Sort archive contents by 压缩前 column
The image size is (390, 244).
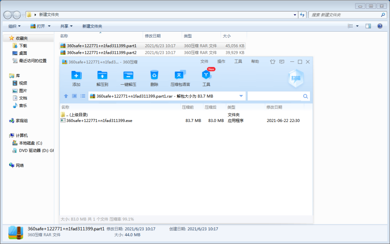click(x=192, y=107)
